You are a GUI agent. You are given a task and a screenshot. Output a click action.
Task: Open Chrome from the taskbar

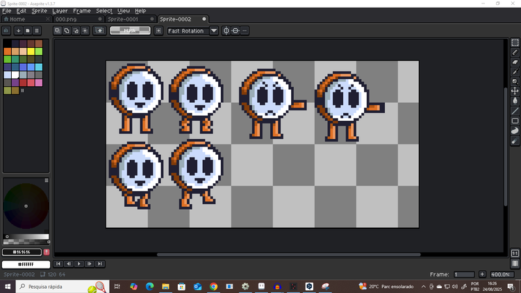pos(214,286)
